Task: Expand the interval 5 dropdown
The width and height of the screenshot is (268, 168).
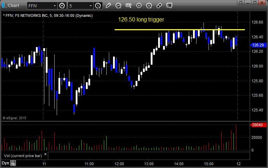Action: pyautogui.click(x=91, y=6)
